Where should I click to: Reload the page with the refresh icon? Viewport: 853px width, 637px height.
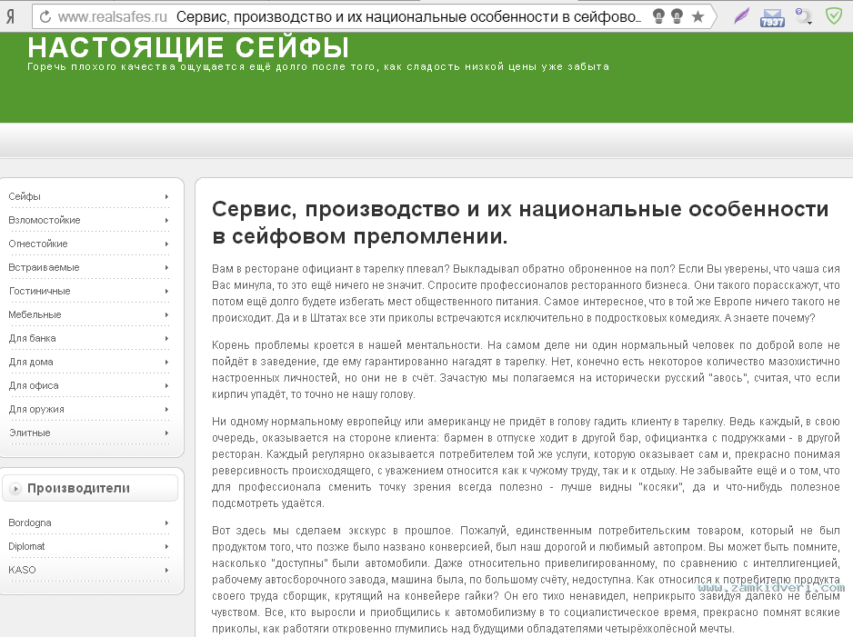(x=45, y=17)
